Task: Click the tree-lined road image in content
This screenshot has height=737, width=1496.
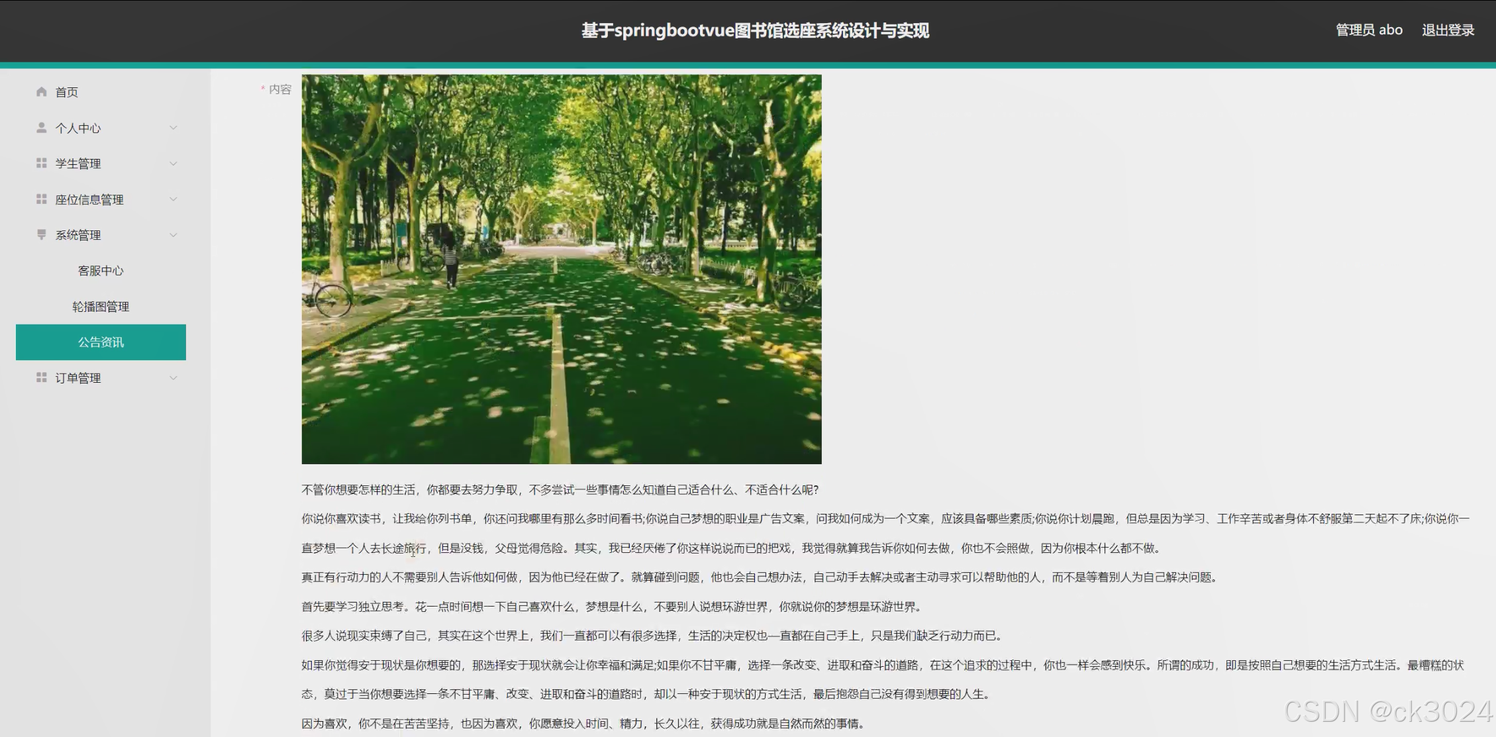Action: pos(561,269)
